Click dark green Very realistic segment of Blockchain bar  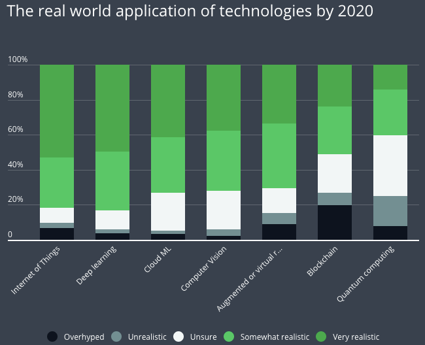pyautogui.click(x=335, y=86)
